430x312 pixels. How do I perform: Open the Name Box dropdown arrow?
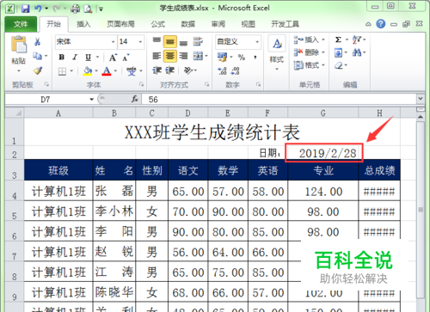(91, 100)
